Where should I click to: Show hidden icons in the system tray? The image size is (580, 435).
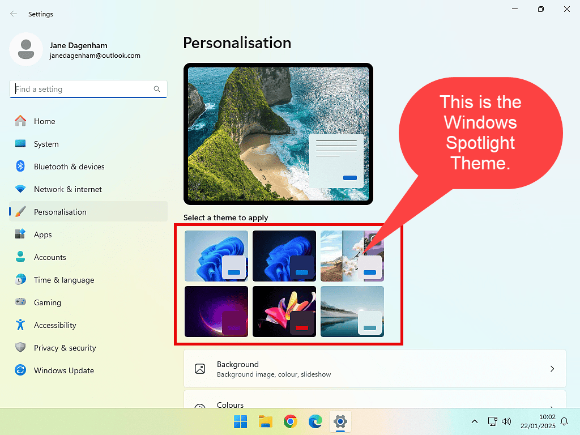(x=475, y=421)
